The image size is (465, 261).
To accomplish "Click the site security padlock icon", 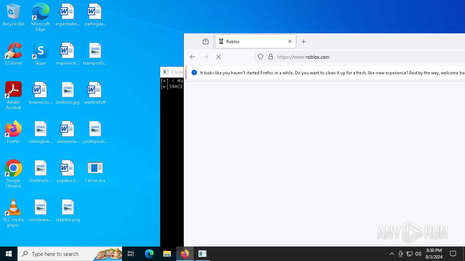I will click(x=271, y=57).
